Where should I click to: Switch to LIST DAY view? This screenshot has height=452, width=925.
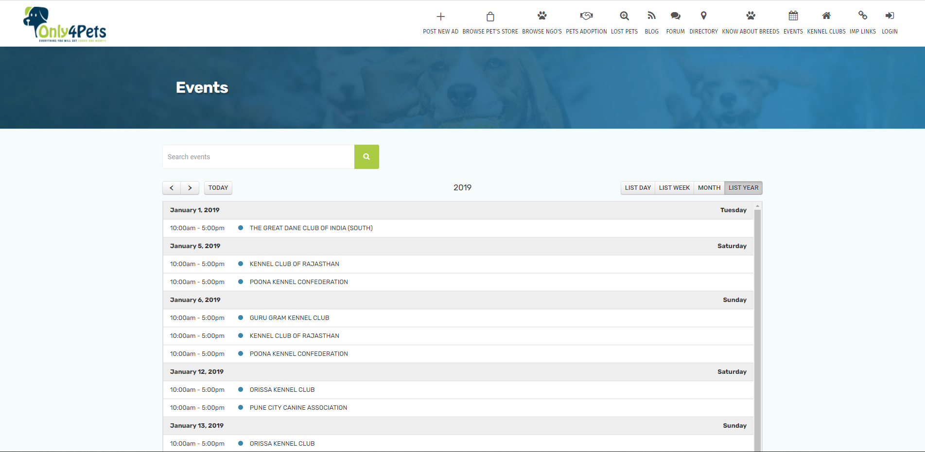[638, 188]
